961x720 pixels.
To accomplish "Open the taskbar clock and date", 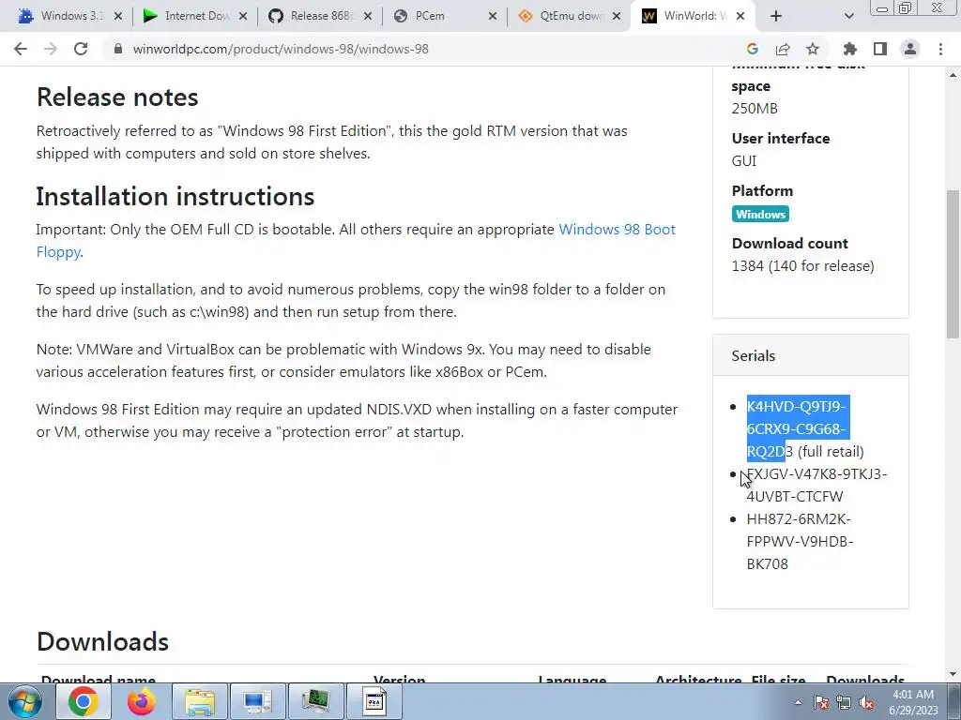I will [x=913, y=702].
